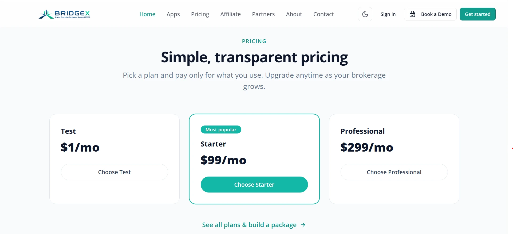
Task: Navigate to the Partners page
Action: (x=263, y=14)
